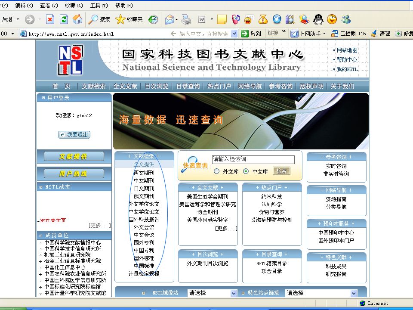Image resolution: width=413 pixels, height=310 pixels.
Task: Open the 特色站点链接 请选择 dropdown
Action: point(354,293)
